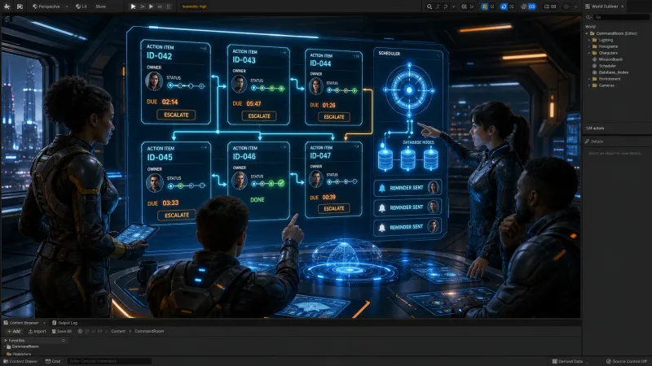Collapse the CommandRoom (Editor) tree node
This screenshot has width=652, height=366.
pyautogui.click(x=587, y=33)
